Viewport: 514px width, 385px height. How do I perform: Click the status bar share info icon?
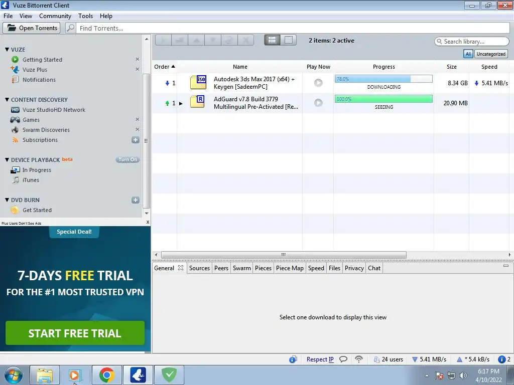293,359
